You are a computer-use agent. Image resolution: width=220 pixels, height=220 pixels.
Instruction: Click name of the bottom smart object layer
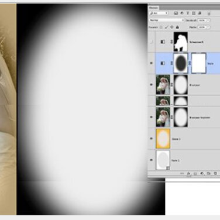point(176,160)
